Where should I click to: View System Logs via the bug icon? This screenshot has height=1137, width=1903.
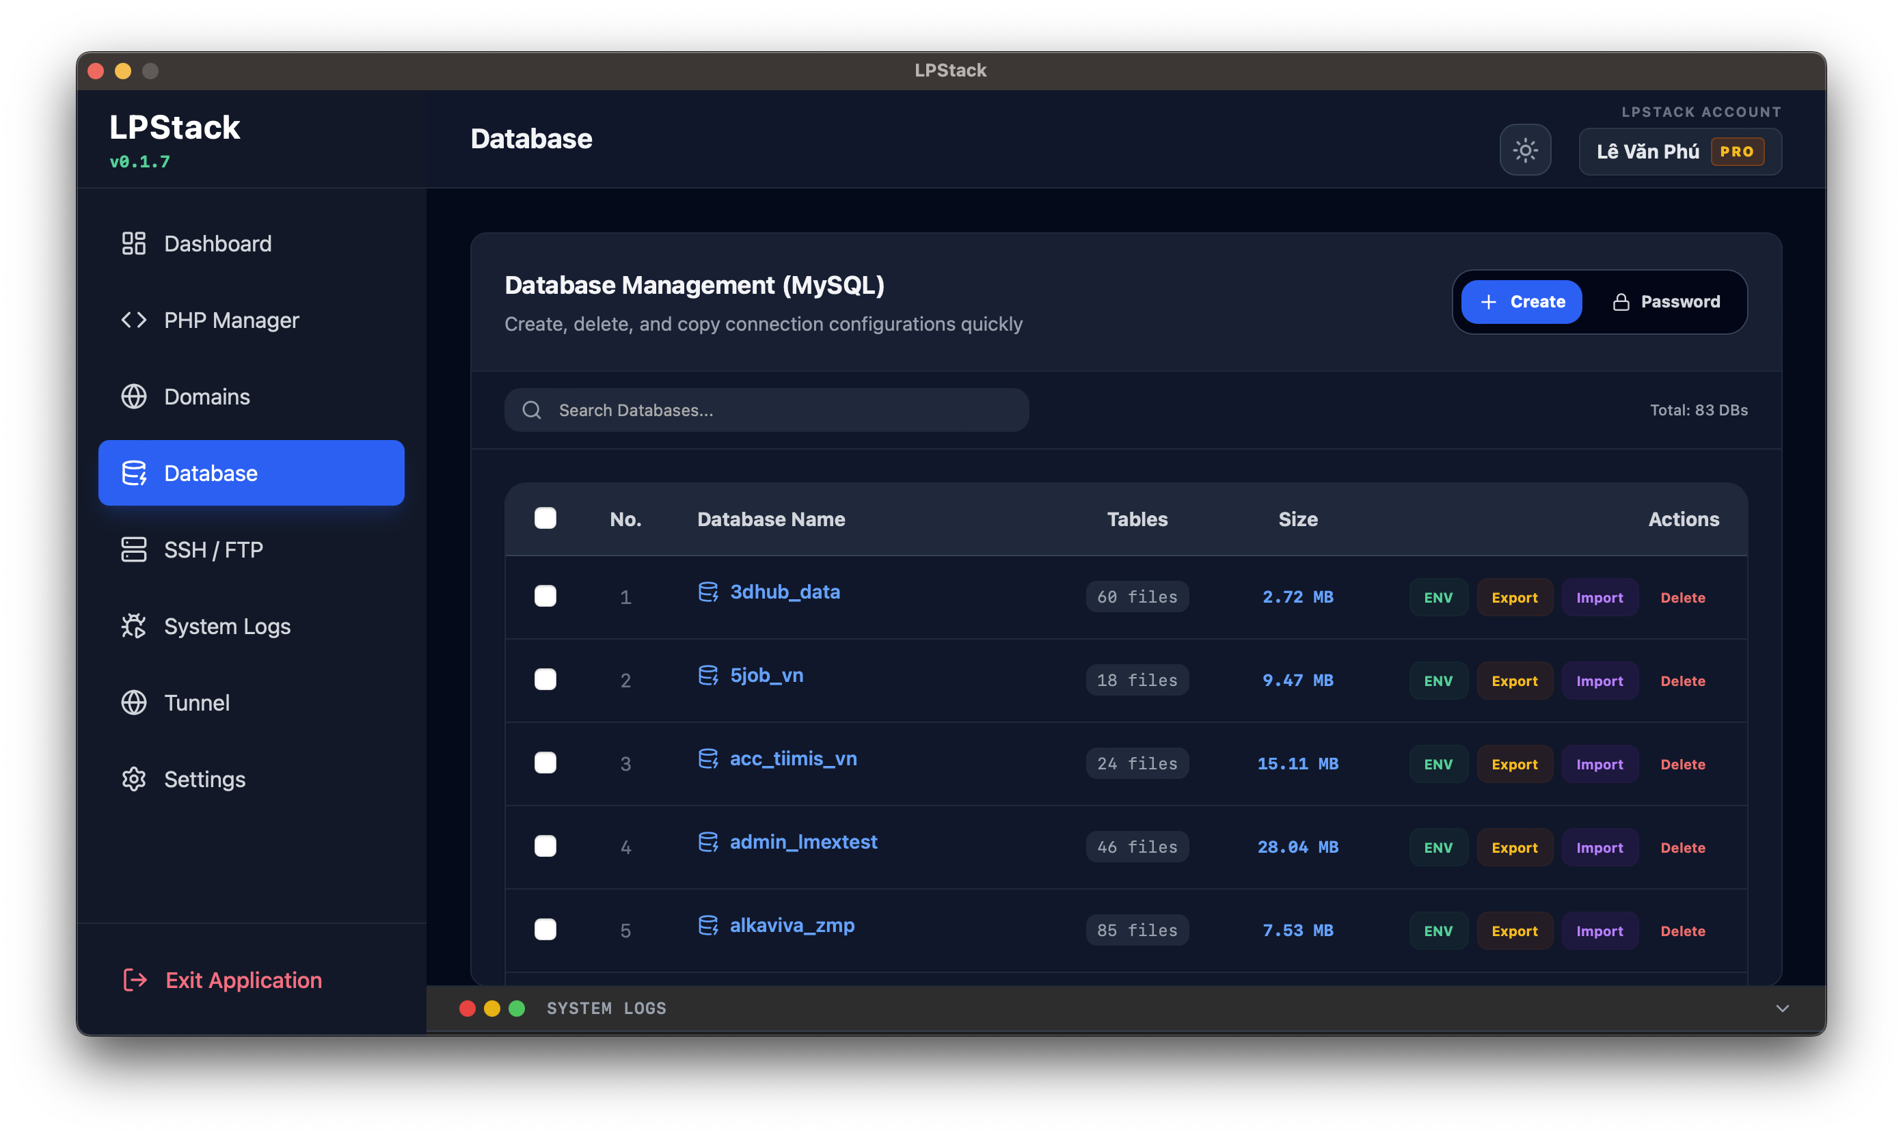(x=133, y=626)
